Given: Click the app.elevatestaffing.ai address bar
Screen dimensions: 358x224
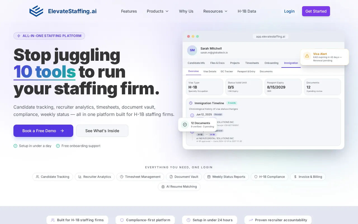Looking at the screenshot, I should pyautogui.click(x=270, y=36).
